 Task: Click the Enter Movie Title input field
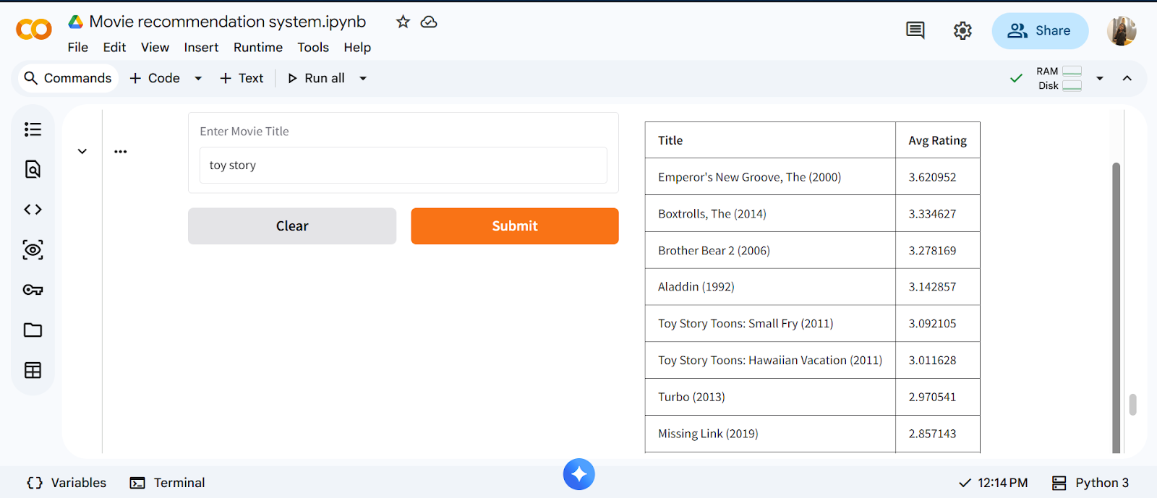coord(403,166)
